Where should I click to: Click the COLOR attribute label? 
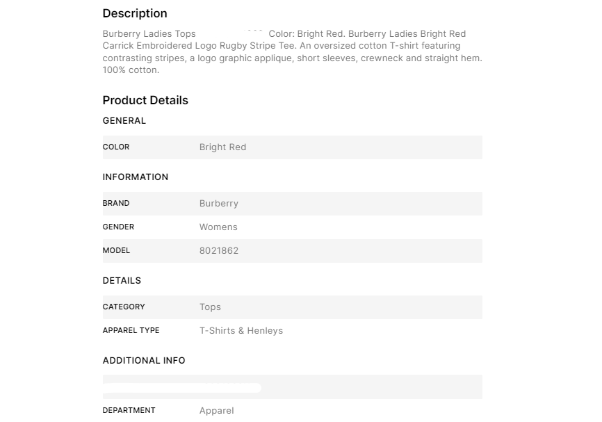pos(116,147)
